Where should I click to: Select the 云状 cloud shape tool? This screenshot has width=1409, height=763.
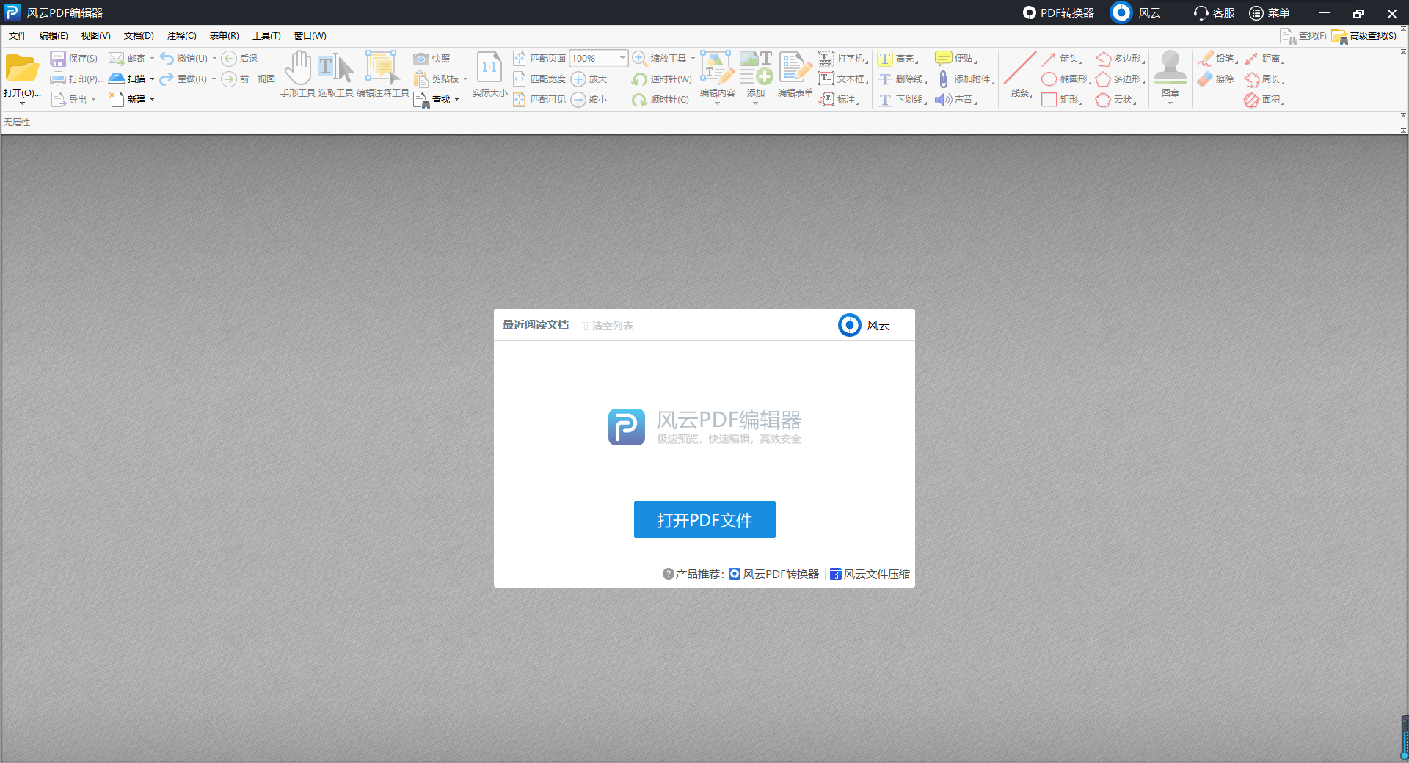coord(1116,100)
